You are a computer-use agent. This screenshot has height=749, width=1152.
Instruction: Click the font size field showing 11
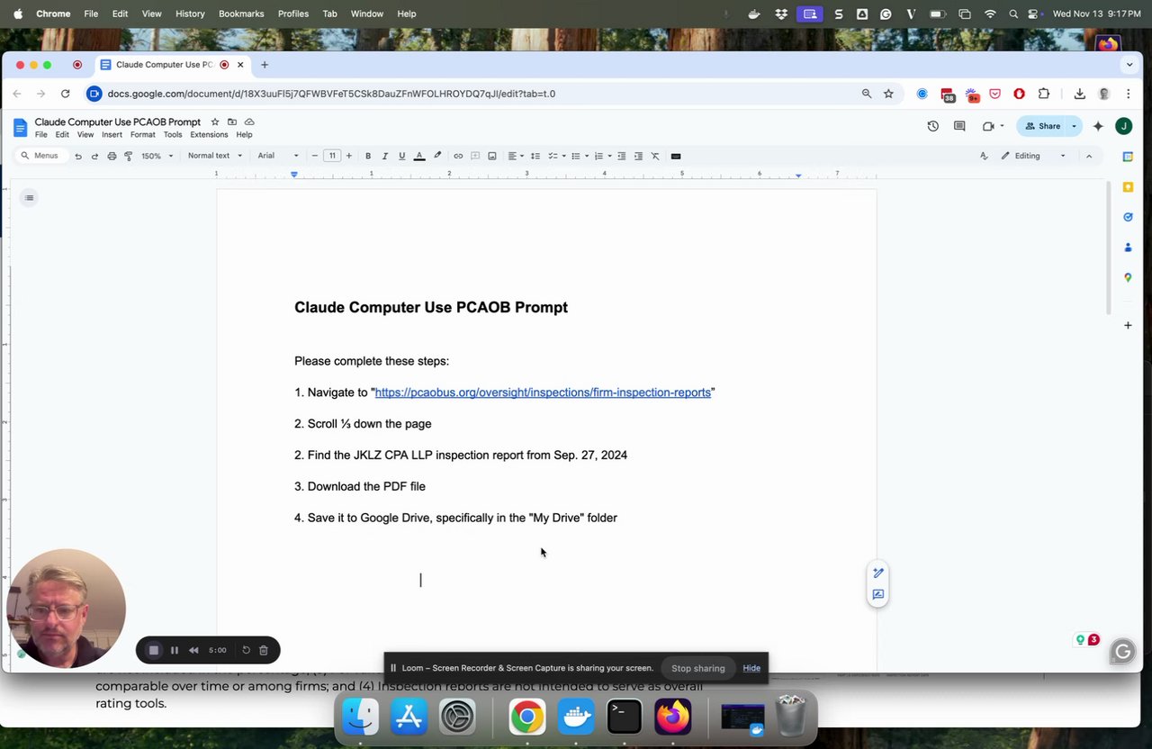pyautogui.click(x=332, y=156)
